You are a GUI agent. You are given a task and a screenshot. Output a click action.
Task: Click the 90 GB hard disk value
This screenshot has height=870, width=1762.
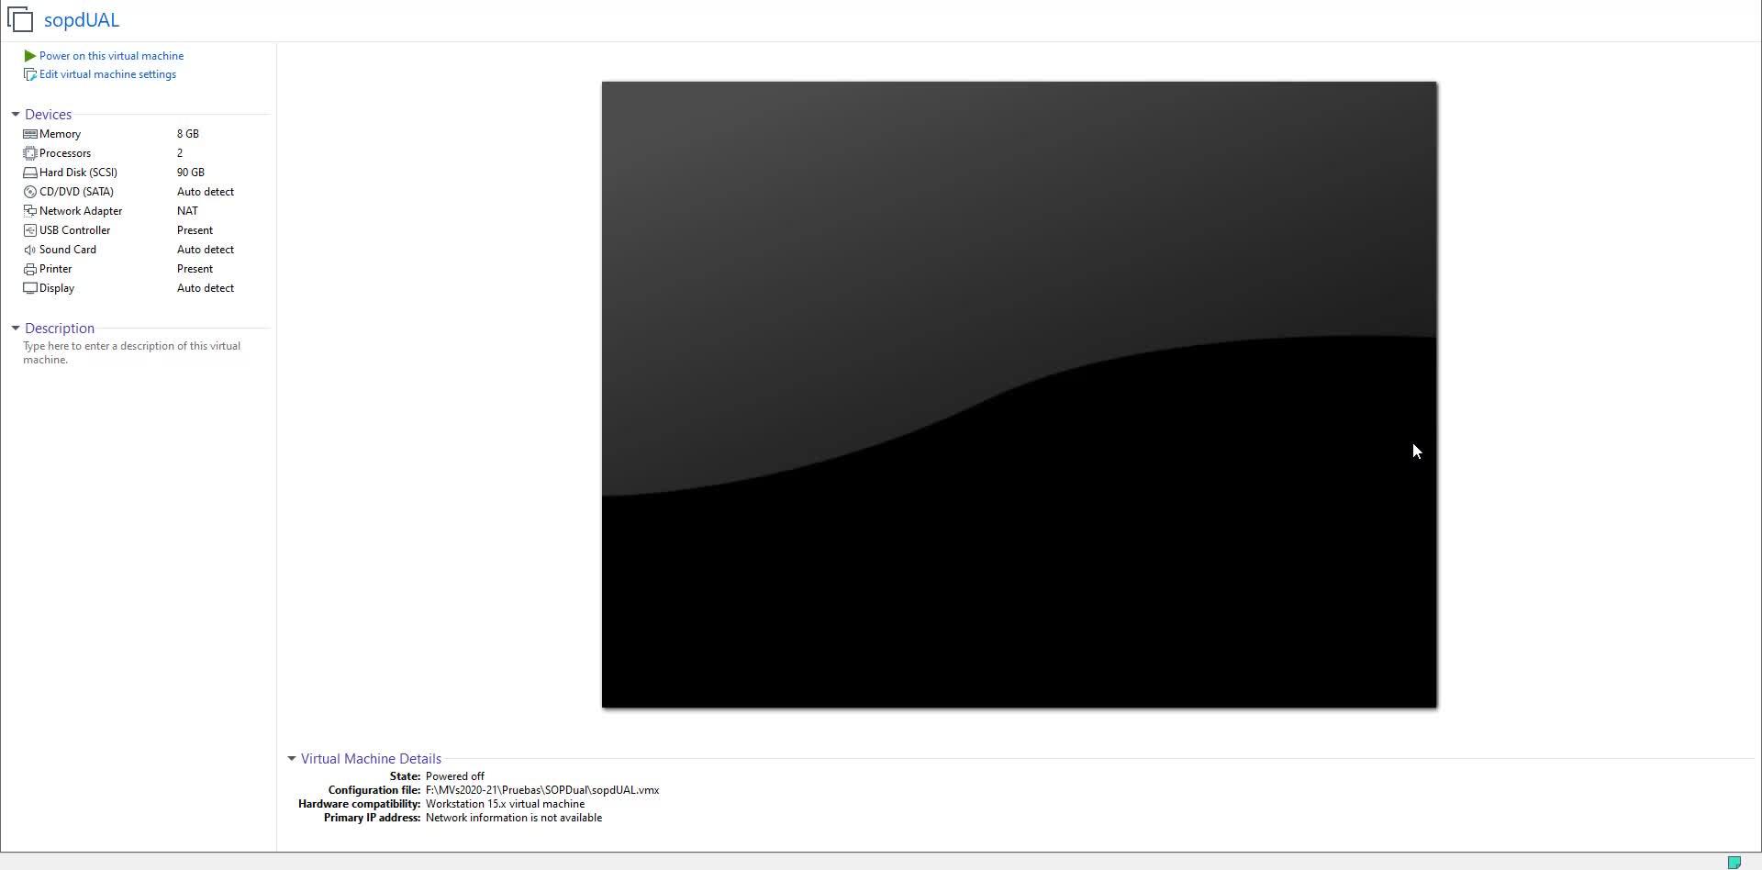pyautogui.click(x=191, y=173)
